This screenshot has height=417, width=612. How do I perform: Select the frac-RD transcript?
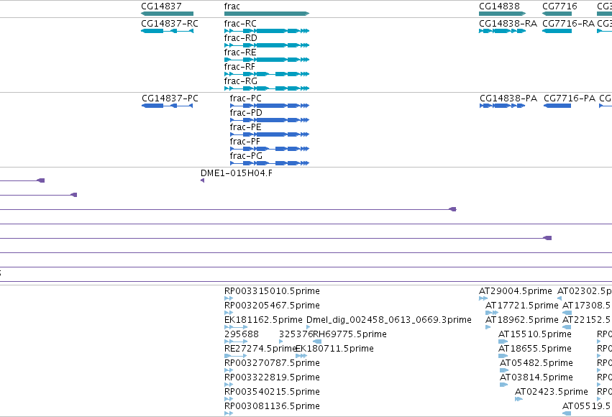coord(267,45)
